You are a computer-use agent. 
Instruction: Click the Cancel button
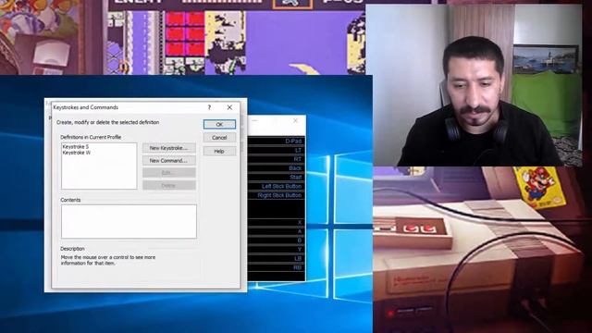point(219,138)
